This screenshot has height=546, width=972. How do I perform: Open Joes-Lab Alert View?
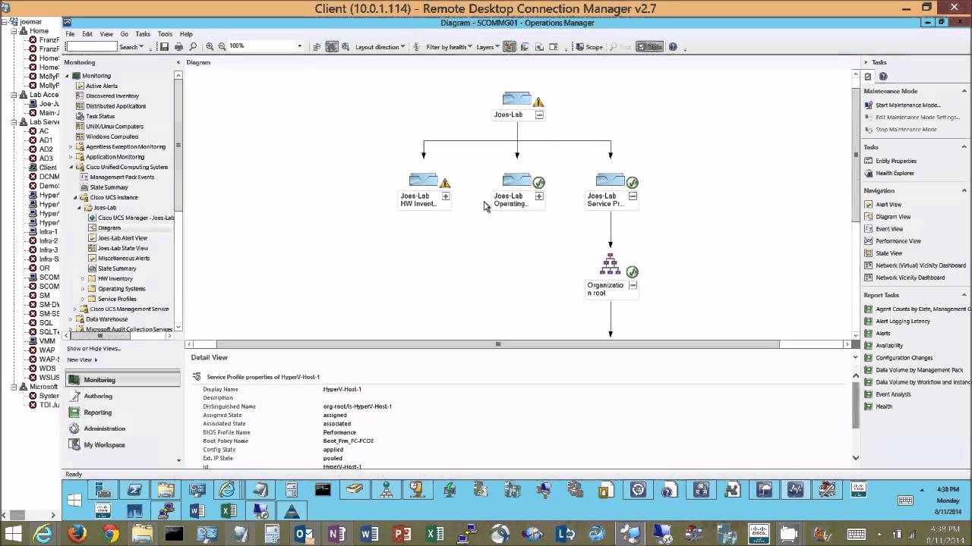pyautogui.click(x=122, y=238)
